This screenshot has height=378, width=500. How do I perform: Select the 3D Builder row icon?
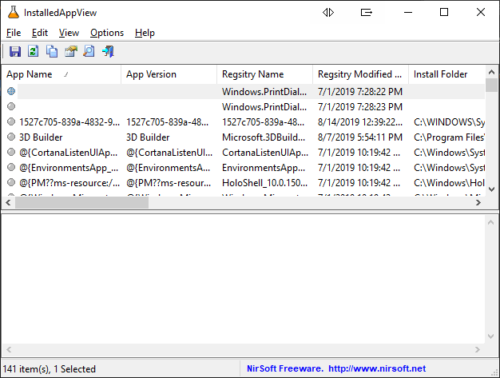pyautogui.click(x=11, y=137)
